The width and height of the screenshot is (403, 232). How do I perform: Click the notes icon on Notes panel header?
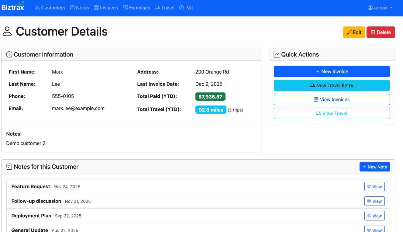click(9, 167)
